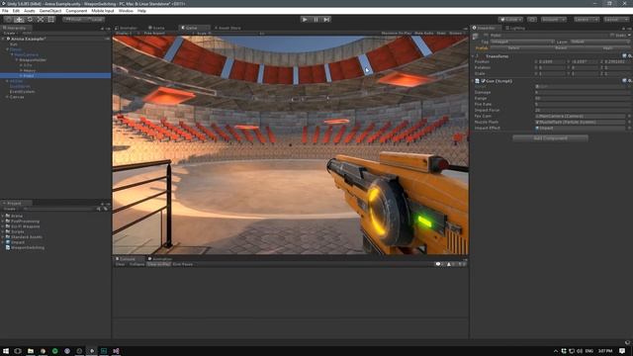The image size is (633, 356).
Task: Click the prefab Revert button
Action: [561, 48]
